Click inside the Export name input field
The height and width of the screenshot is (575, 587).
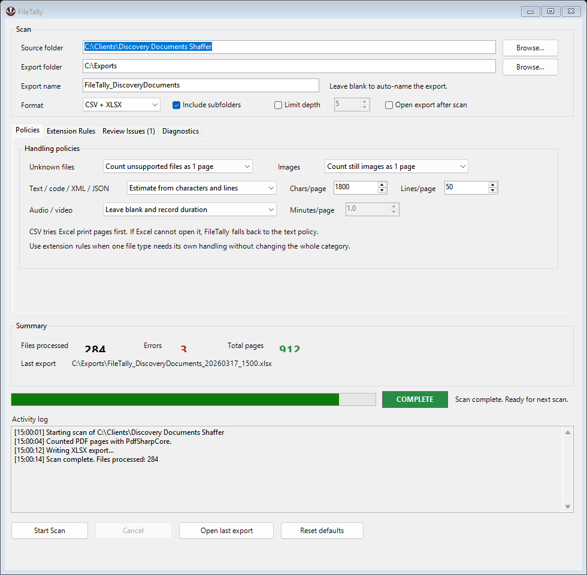tap(201, 85)
